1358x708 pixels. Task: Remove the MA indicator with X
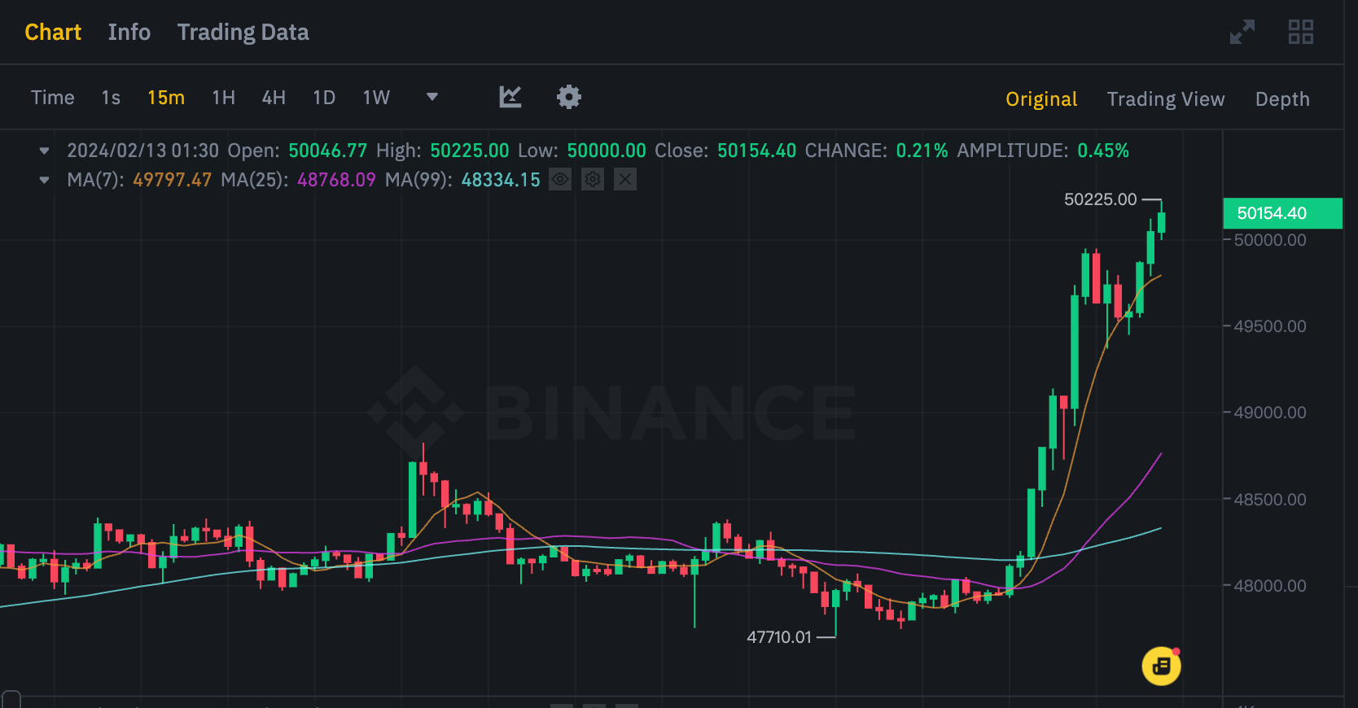pyautogui.click(x=624, y=180)
